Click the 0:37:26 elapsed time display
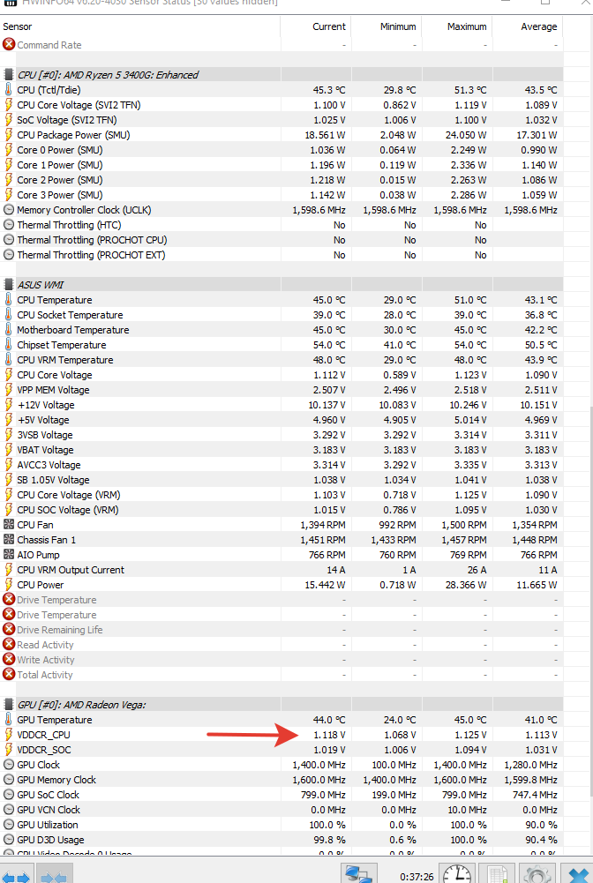Viewport: 593px width, 883px height. tap(417, 877)
